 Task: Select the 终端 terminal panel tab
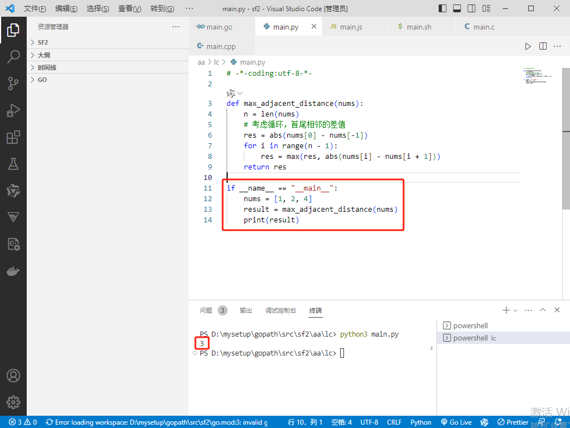(315, 310)
